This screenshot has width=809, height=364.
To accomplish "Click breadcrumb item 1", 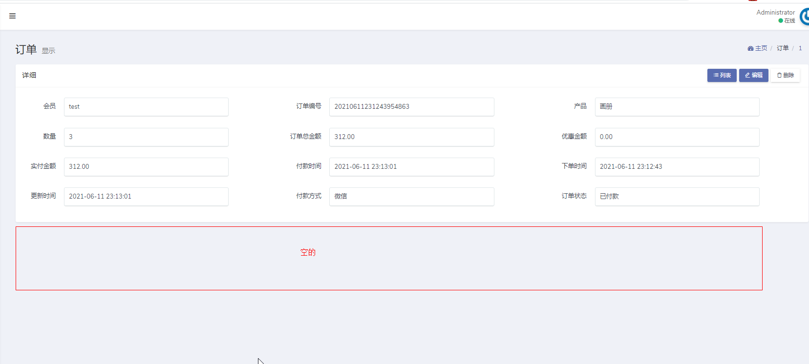I will (800, 48).
